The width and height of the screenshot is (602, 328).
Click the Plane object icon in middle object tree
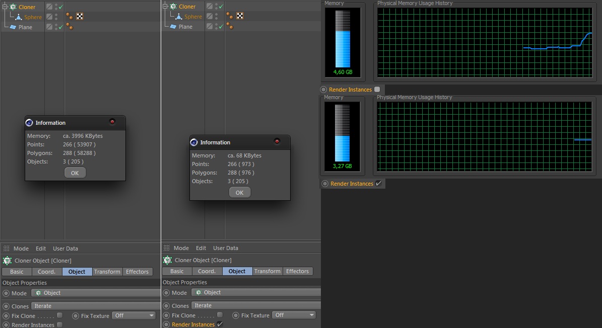click(x=173, y=27)
